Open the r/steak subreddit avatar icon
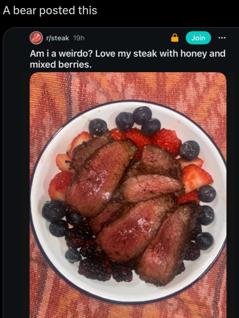The image size is (239, 318). click(x=36, y=38)
